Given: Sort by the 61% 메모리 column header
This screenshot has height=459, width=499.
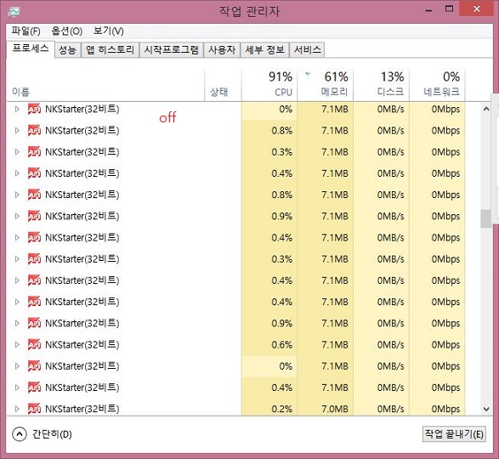Looking at the screenshot, I should (x=326, y=86).
